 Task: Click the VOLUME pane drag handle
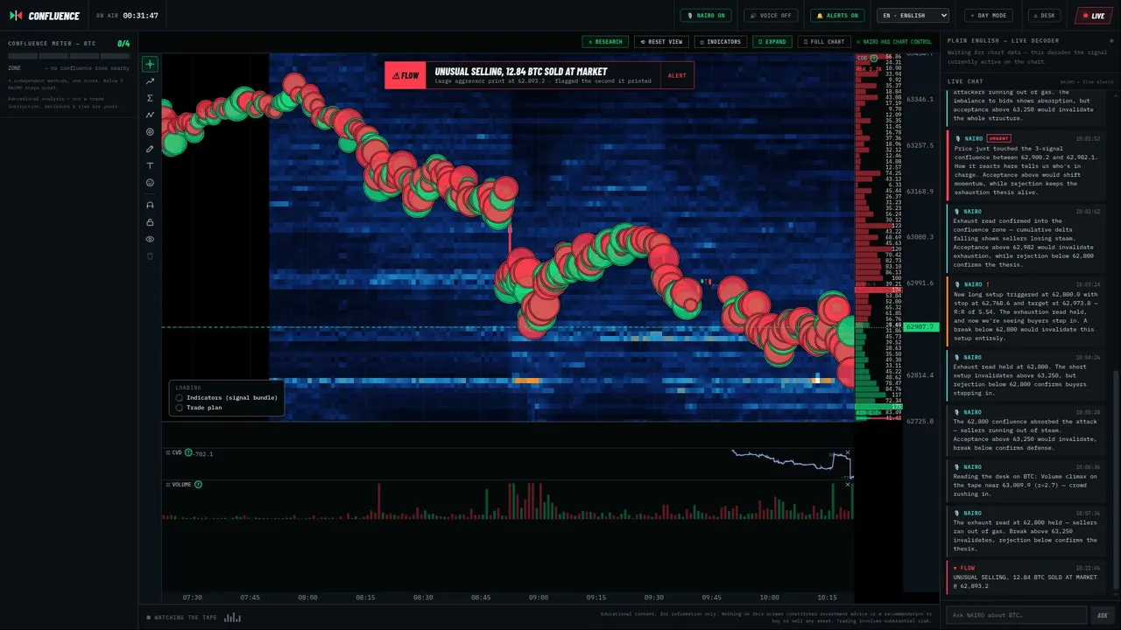[x=167, y=485]
